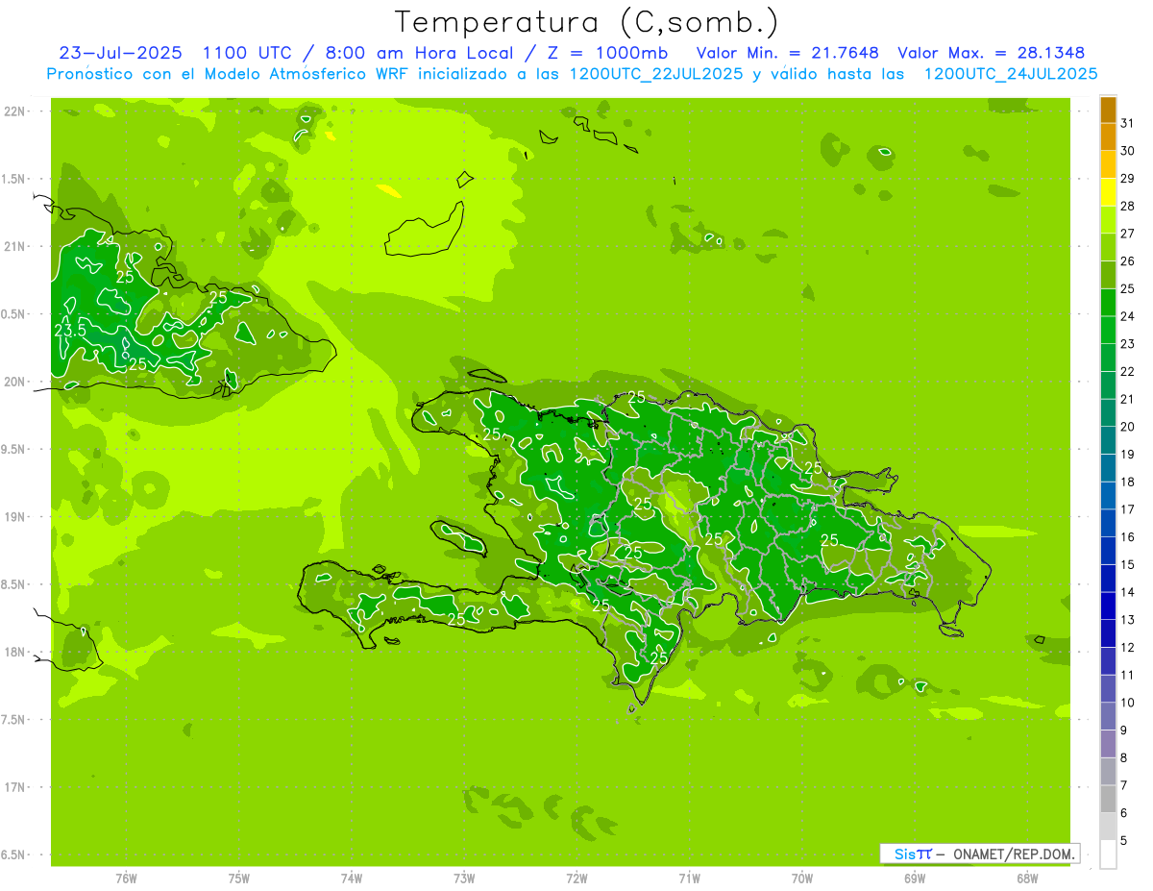Image resolution: width=1153 pixels, height=891 pixels.
Task: Click the colorbar scale label '28'
Action: click(1127, 206)
